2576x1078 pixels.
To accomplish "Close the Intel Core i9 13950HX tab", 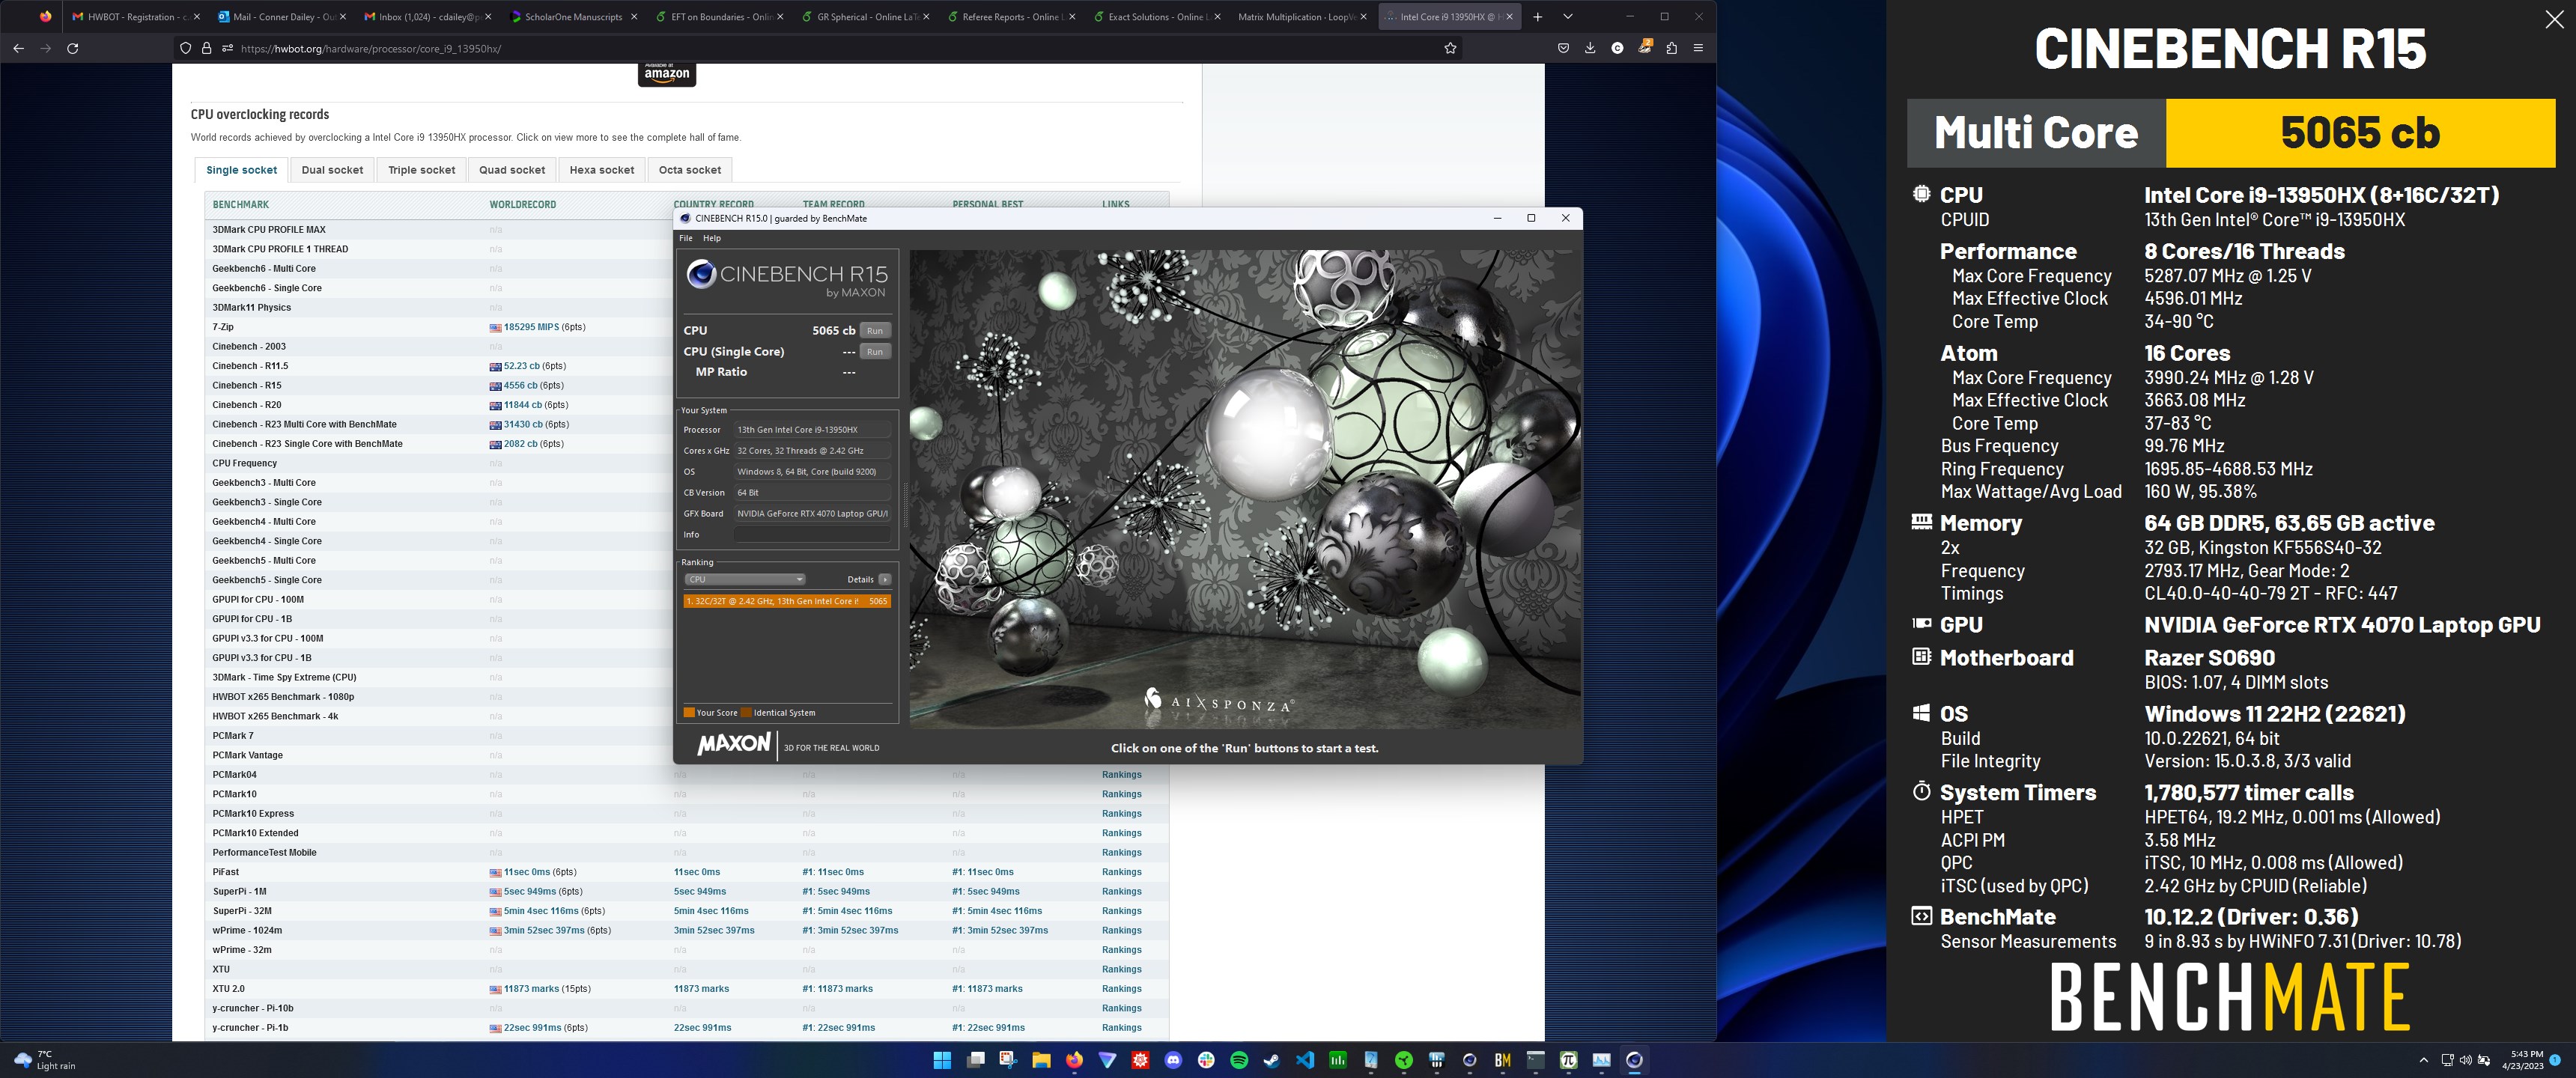I will click(x=1509, y=16).
